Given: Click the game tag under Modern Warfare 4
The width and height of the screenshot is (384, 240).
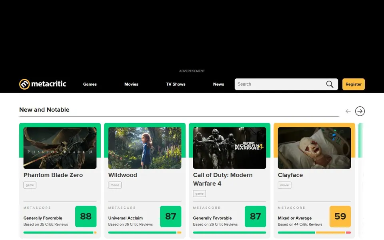Looking at the screenshot, I should (x=199, y=194).
